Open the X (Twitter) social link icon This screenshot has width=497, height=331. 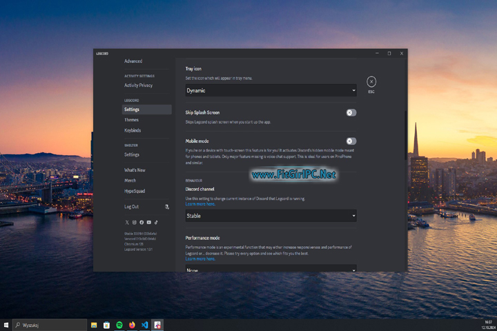(x=127, y=222)
